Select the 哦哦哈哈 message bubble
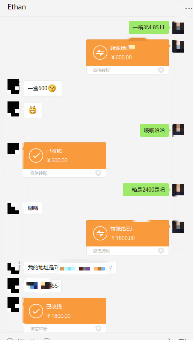The width and height of the screenshot is (193, 340). [x=154, y=130]
